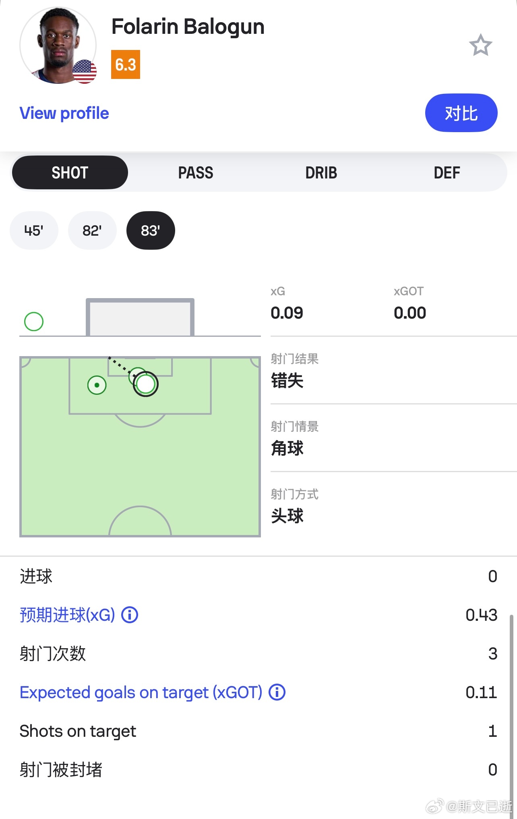The image size is (517, 819).
Task: Tap Folarin Balogun's profile photo
Action: coord(58,45)
